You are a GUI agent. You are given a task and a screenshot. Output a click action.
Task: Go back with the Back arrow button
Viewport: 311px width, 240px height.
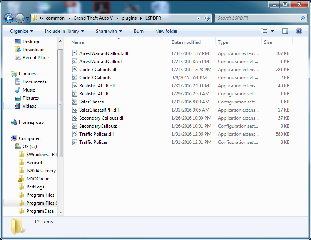tap(9, 18)
